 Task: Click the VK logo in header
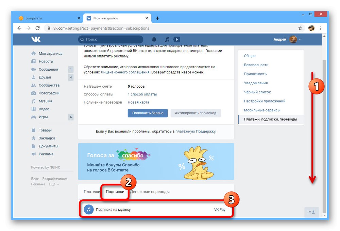[36, 39]
